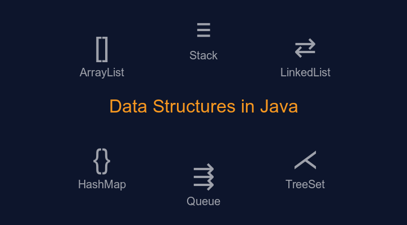Click the ArrayList square brackets icon
This screenshot has height=225, width=407.
(x=102, y=49)
